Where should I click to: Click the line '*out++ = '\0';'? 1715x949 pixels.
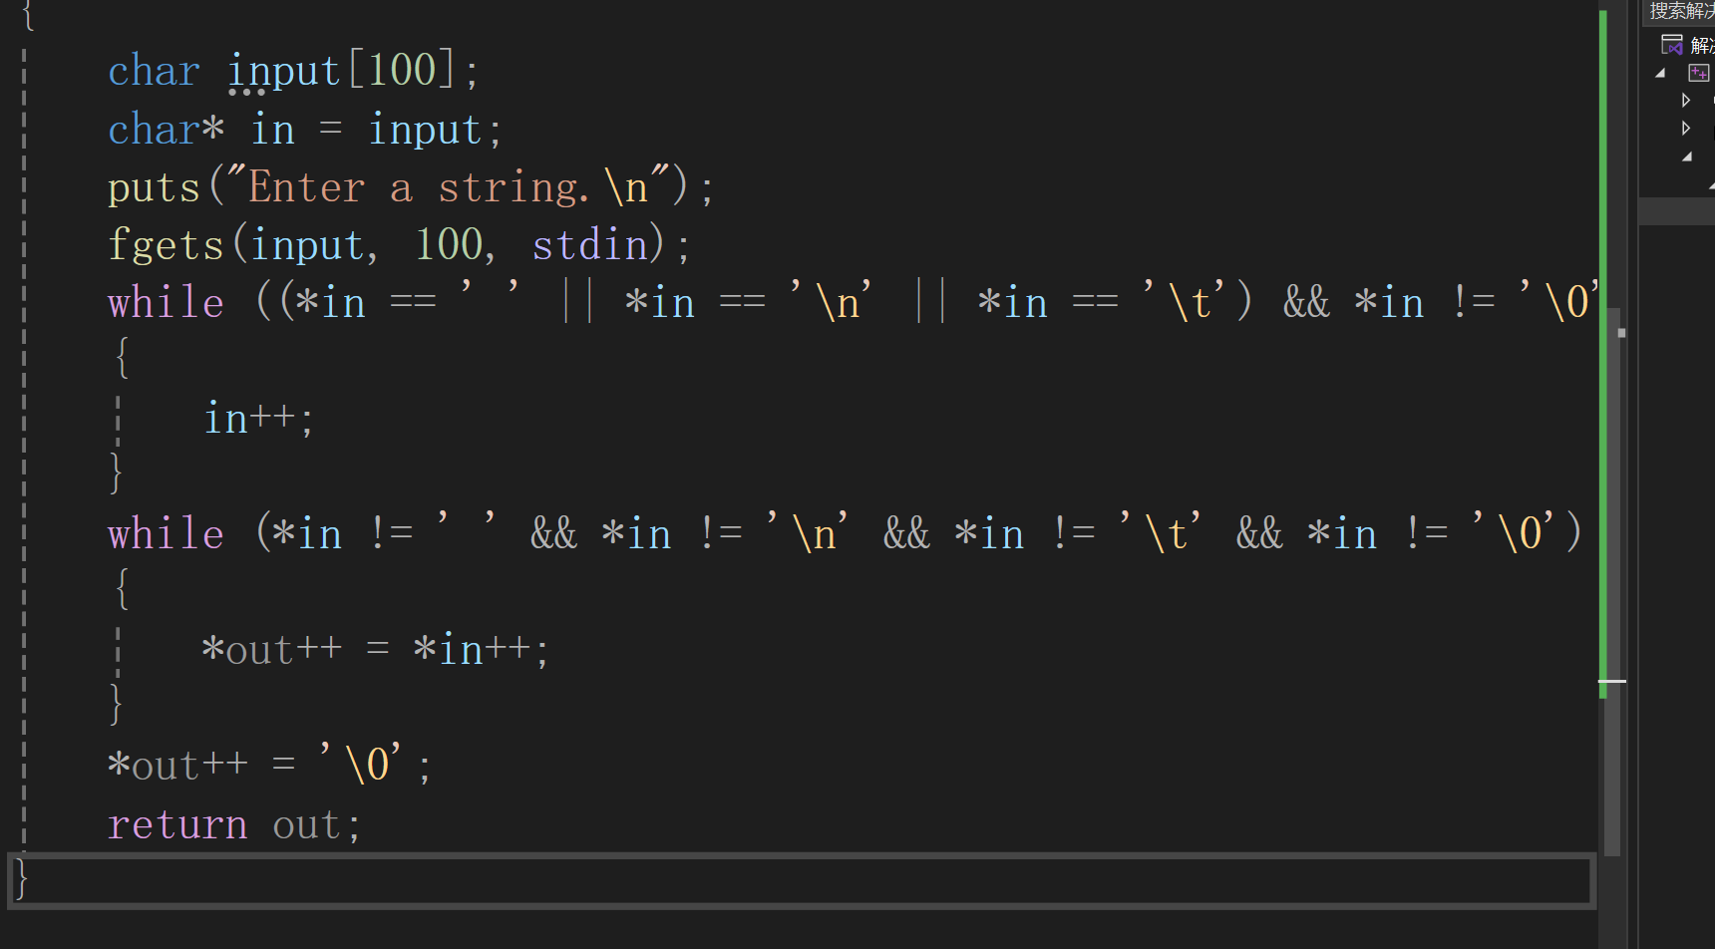pos(269,766)
